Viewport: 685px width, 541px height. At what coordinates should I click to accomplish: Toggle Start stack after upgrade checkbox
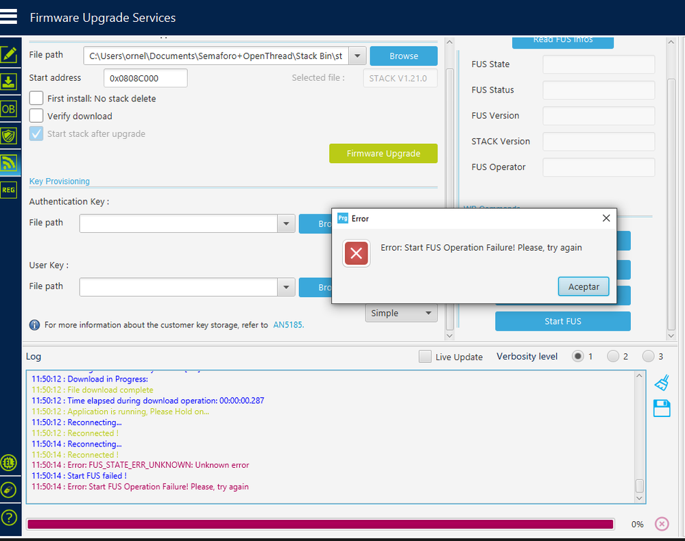coord(36,134)
